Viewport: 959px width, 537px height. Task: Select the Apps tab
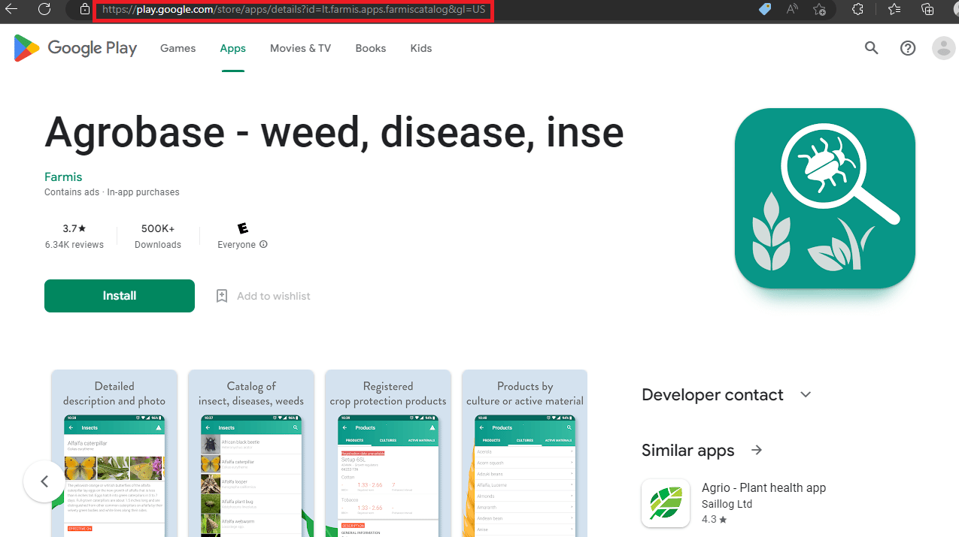pyautogui.click(x=233, y=48)
